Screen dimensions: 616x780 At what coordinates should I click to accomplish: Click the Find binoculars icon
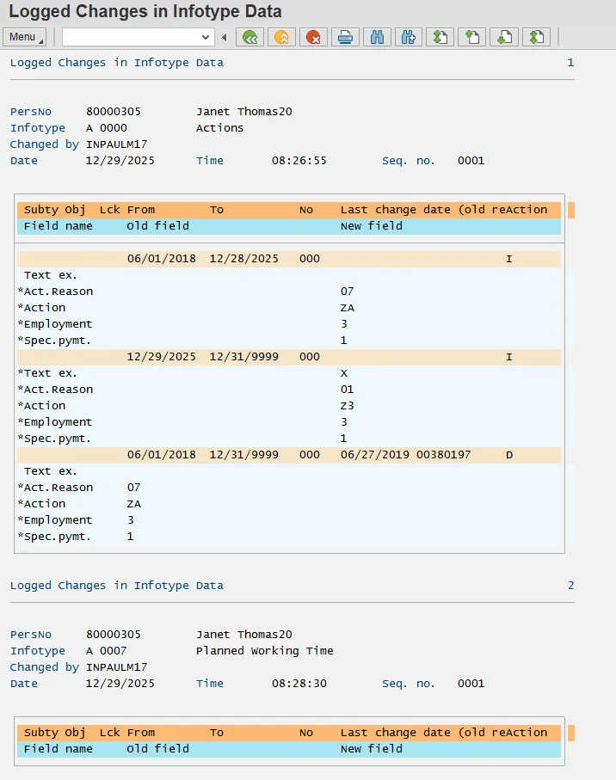(377, 37)
